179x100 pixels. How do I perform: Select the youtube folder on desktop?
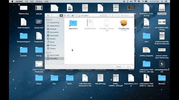23,51
